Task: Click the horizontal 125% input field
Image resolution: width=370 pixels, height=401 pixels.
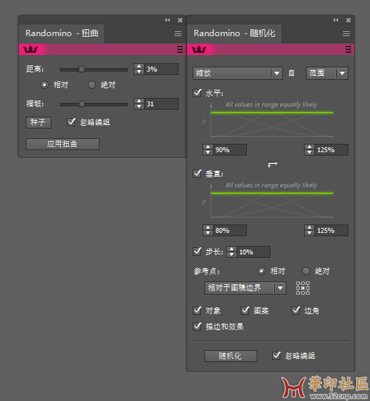Action: [x=331, y=149]
